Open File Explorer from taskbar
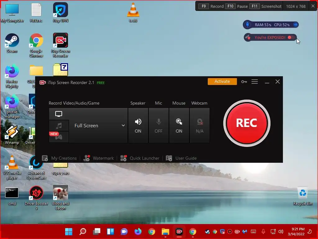The image size is (318, 239). coord(166,232)
